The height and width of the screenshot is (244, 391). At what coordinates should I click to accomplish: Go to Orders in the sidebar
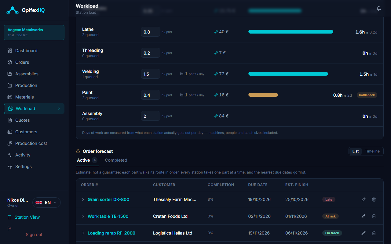click(x=34, y=62)
